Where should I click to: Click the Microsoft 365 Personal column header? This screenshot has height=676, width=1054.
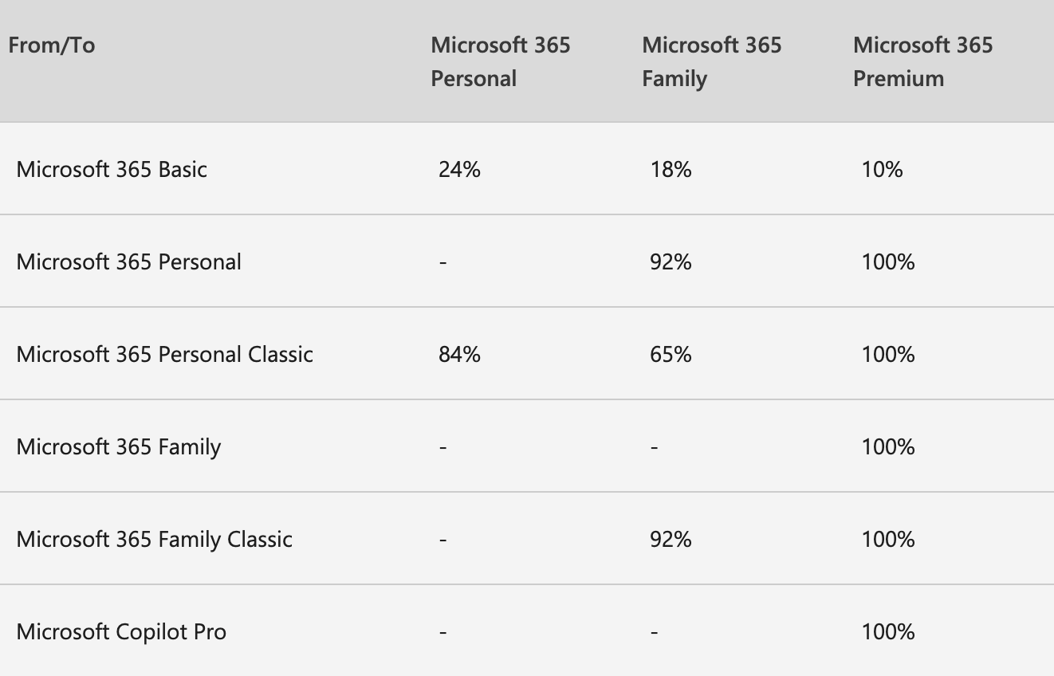[500, 61]
